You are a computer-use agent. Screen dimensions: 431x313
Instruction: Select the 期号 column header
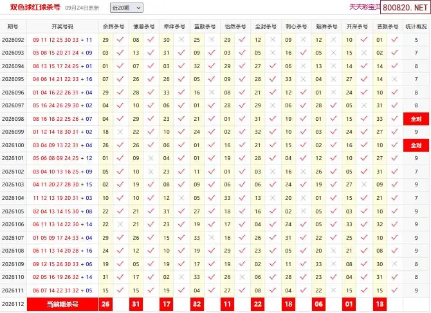coord(13,26)
